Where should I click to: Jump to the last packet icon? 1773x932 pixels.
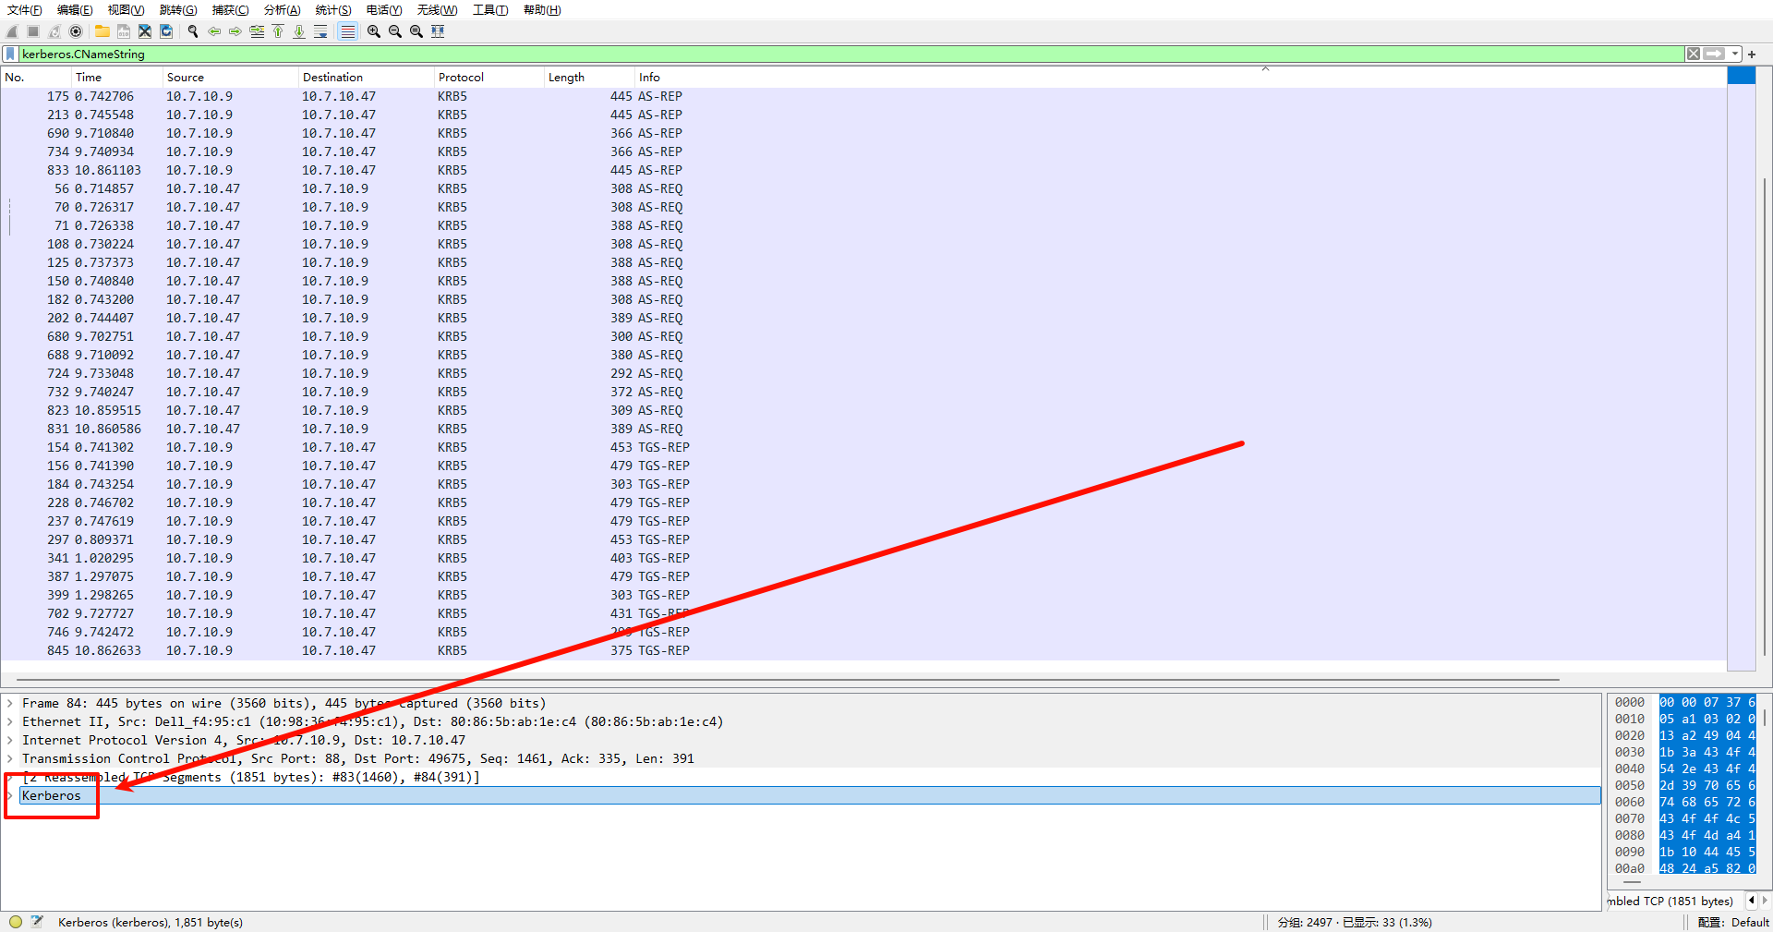299,30
